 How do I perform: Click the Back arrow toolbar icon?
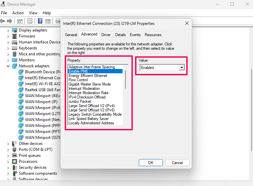coord(3,21)
